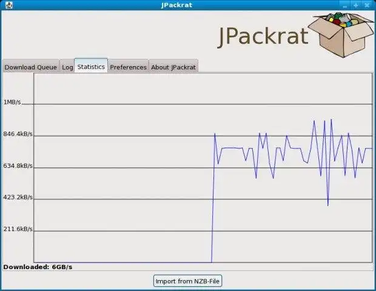Click the 634.8kB/s axis label
Viewport: 376px width, 291px height.
pos(18,166)
